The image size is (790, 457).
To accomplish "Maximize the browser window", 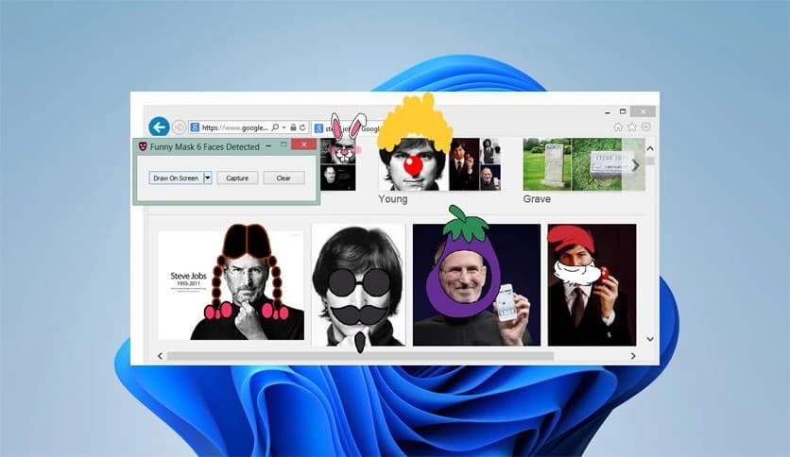I will pos(623,111).
